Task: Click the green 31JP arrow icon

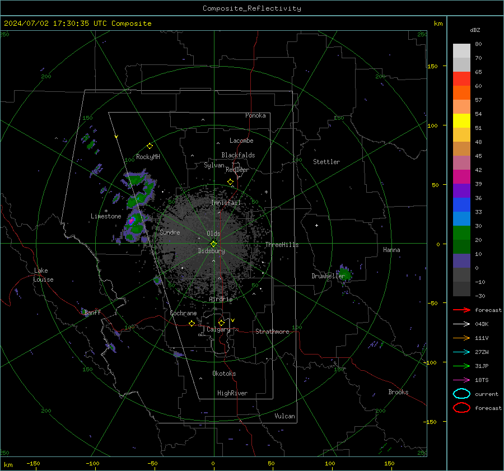Action: (x=461, y=366)
